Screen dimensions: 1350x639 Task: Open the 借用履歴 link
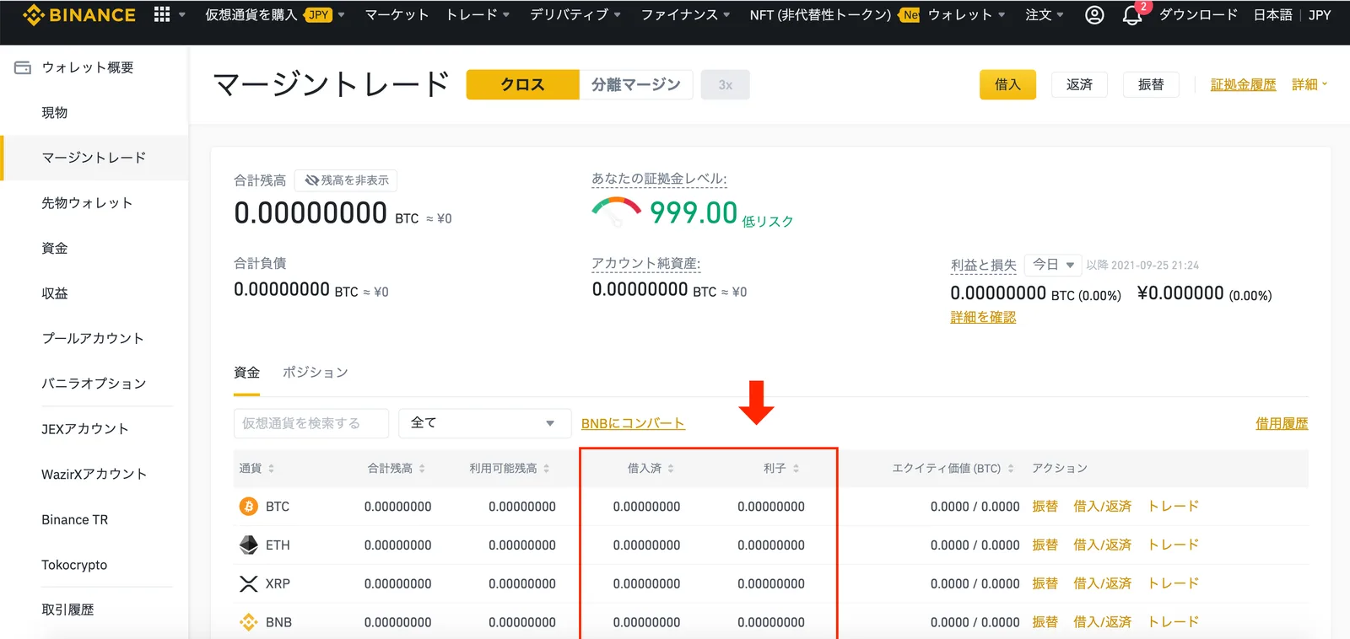(1282, 423)
